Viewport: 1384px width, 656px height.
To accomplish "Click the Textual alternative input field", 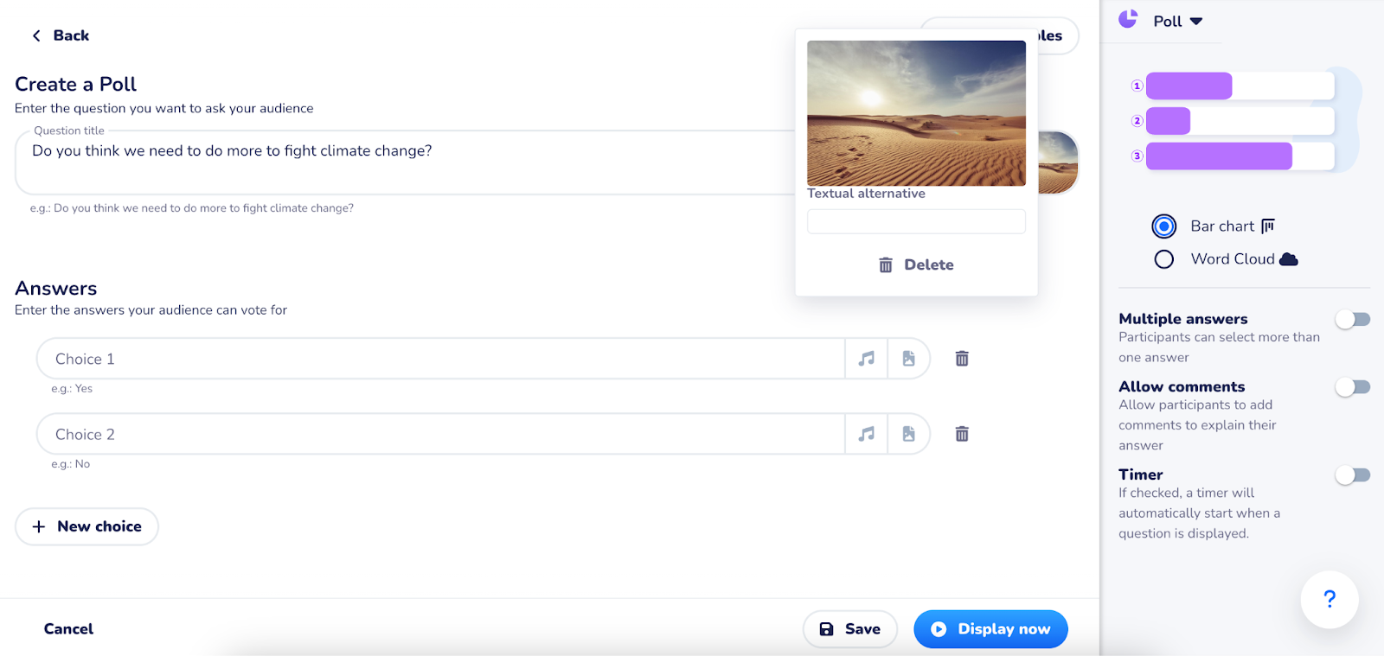I will click(x=916, y=222).
